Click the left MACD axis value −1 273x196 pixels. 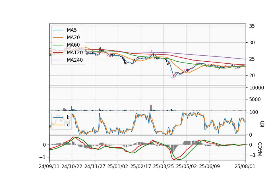click(43, 157)
